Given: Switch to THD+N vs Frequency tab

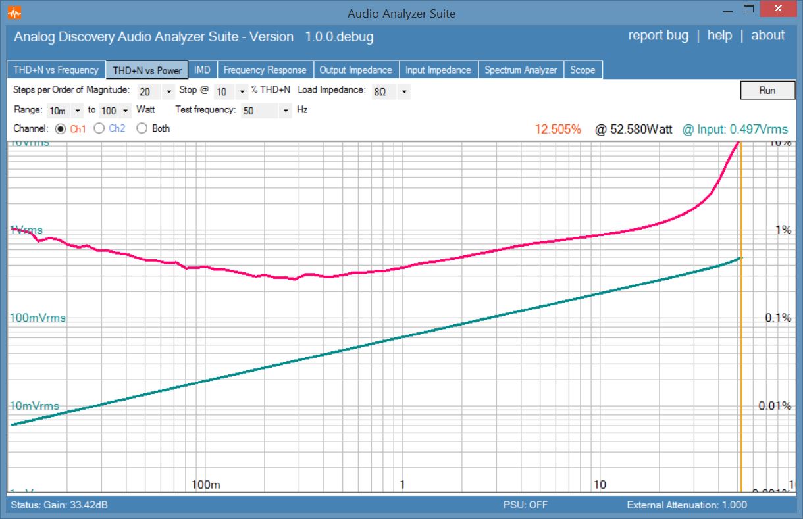Looking at the screenshot, I should pos(56,70).
